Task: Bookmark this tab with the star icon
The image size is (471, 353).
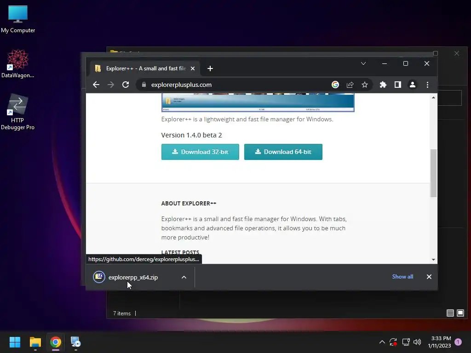Action: pyautogui.click(x=365, y=85)
